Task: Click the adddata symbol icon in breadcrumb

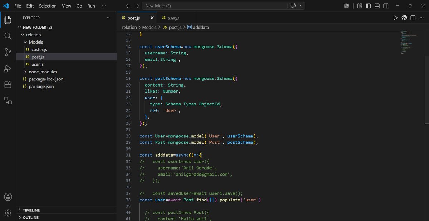Action: [189, 27]
